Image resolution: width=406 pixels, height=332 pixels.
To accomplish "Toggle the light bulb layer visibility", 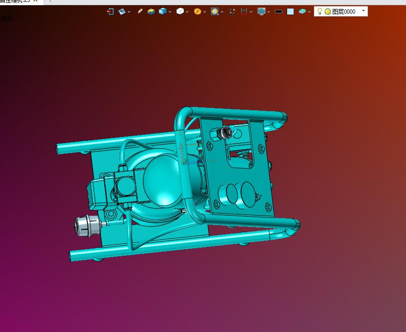I will [320, 11].
